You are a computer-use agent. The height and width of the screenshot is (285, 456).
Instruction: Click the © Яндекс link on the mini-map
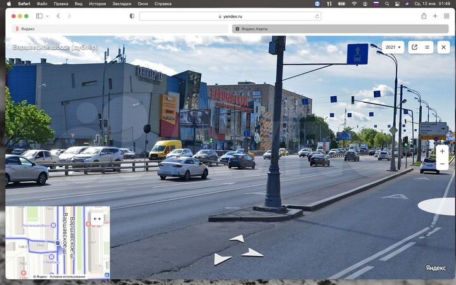coord(40,277)
